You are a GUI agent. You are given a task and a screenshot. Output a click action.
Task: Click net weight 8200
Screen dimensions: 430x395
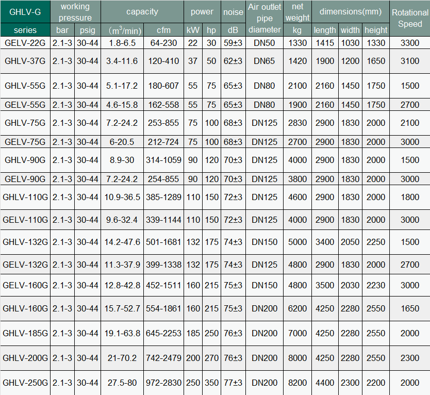click(x=297, y=383)
